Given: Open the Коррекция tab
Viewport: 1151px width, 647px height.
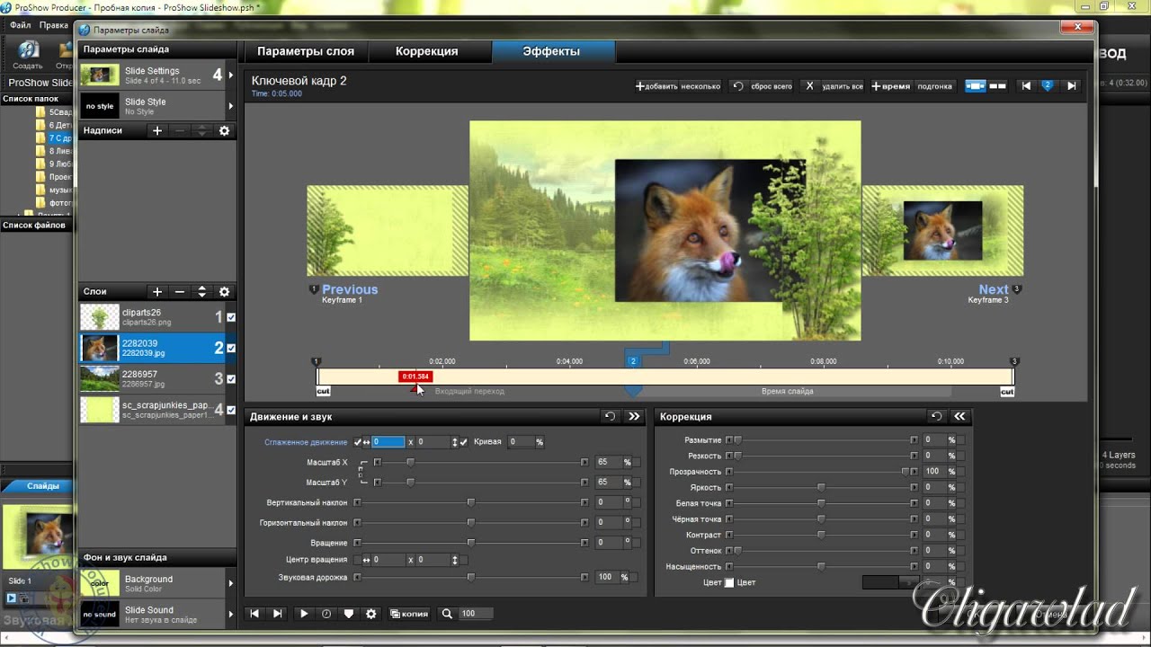Looking at the screenshot, I should [x=427, y=51].
